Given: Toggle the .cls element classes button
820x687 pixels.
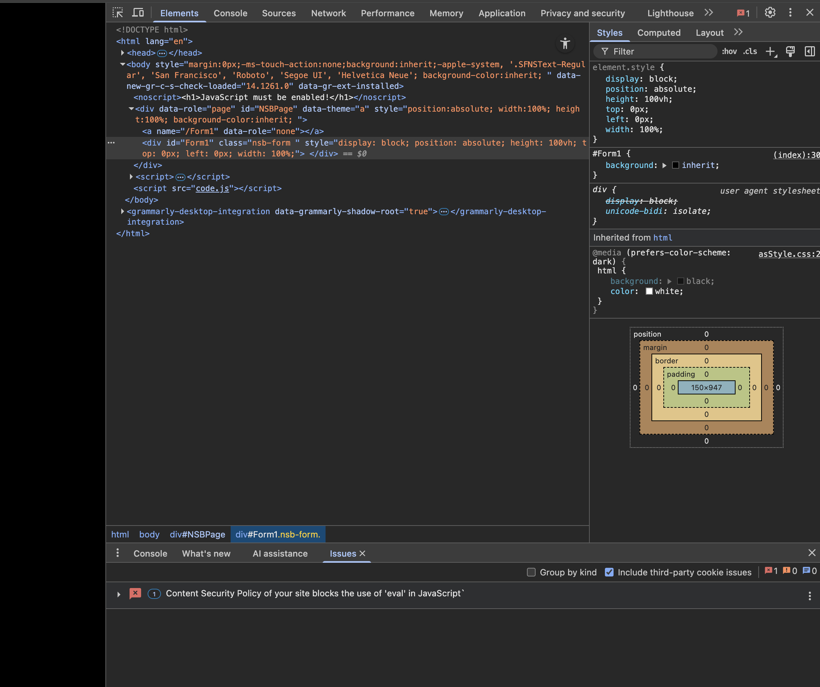Looking at the screenshot, I should click(750, 52).
